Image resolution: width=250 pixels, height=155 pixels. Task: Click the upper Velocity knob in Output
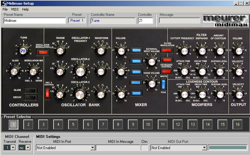[239, 72]
